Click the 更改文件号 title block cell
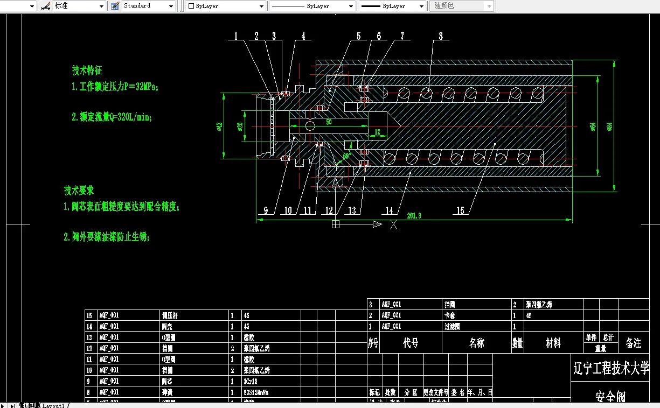This screenshot has width=660, height=408. (x=436, y=392)
